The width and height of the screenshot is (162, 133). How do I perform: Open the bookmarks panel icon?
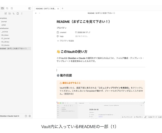12,8
